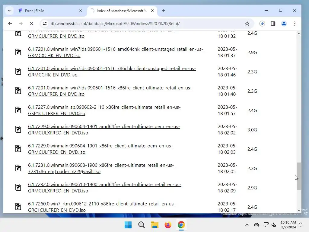Open the tab search dropdown arrow

9,11
